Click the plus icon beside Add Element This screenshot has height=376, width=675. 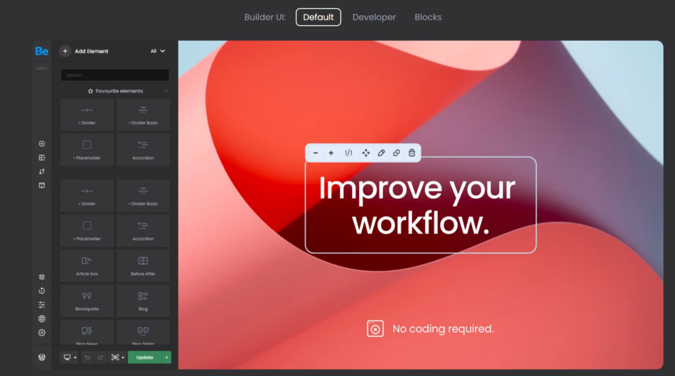[x=65, y=51]
